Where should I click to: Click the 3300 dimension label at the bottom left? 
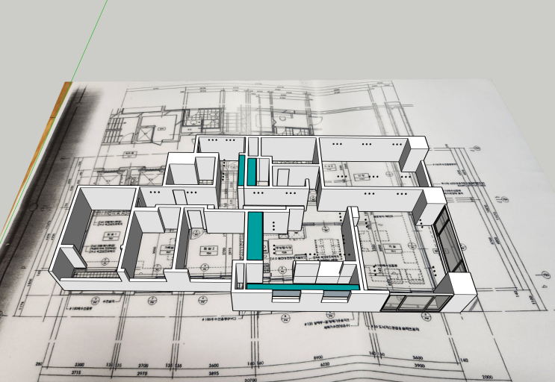79,365
